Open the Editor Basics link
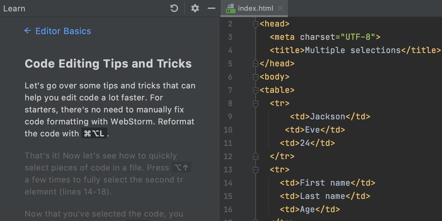 point(63,31)
